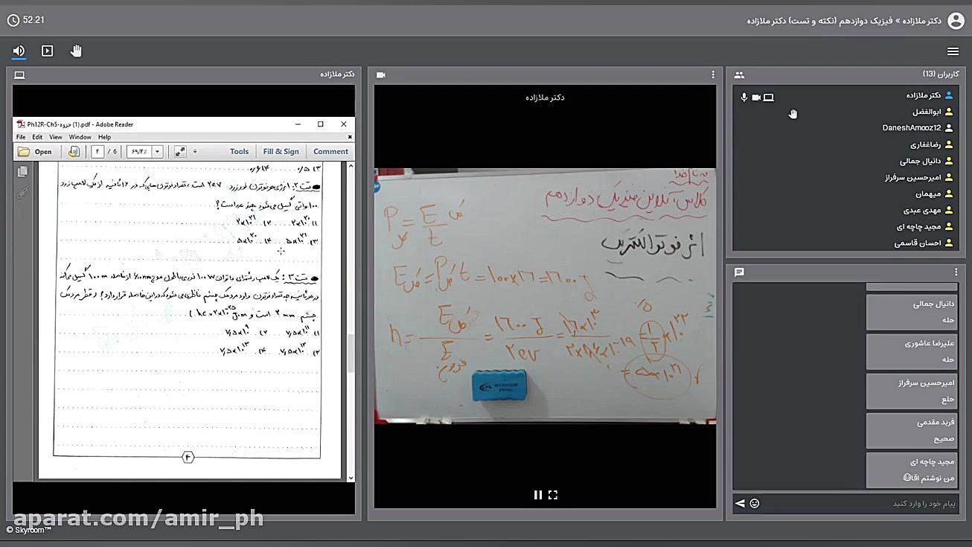Mute the audio speaker icon
Viewport: 972px width, 547px height.
click(19, 51)
